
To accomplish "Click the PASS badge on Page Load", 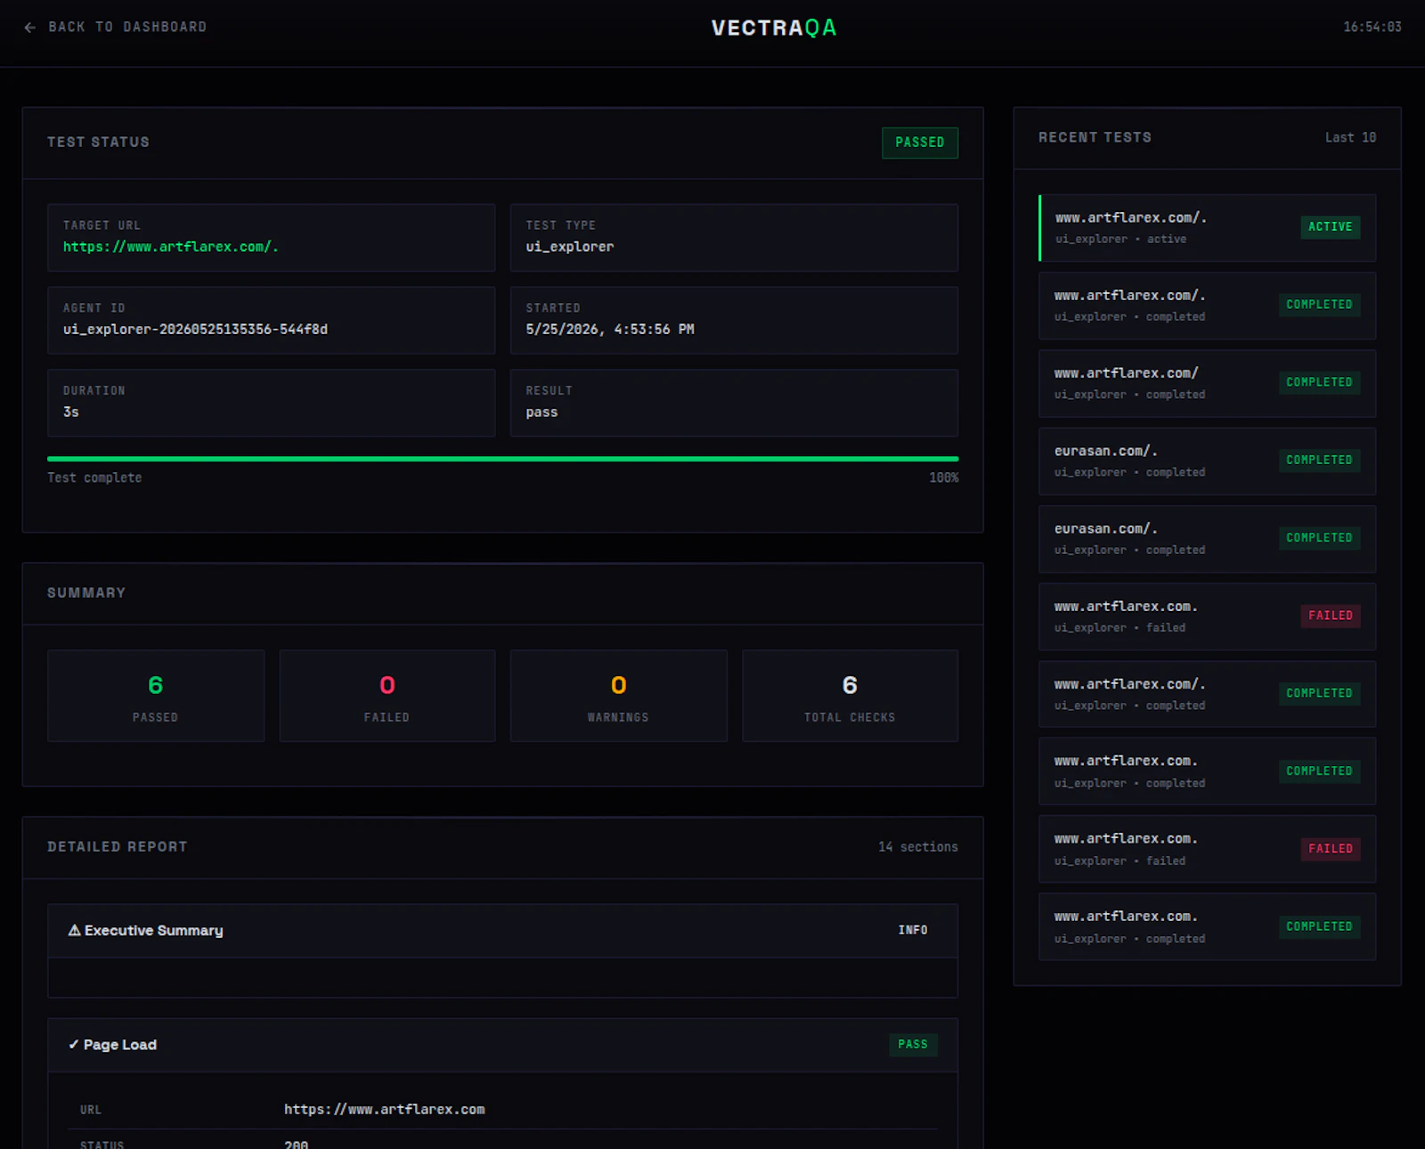I will [x=913, y=1045].
